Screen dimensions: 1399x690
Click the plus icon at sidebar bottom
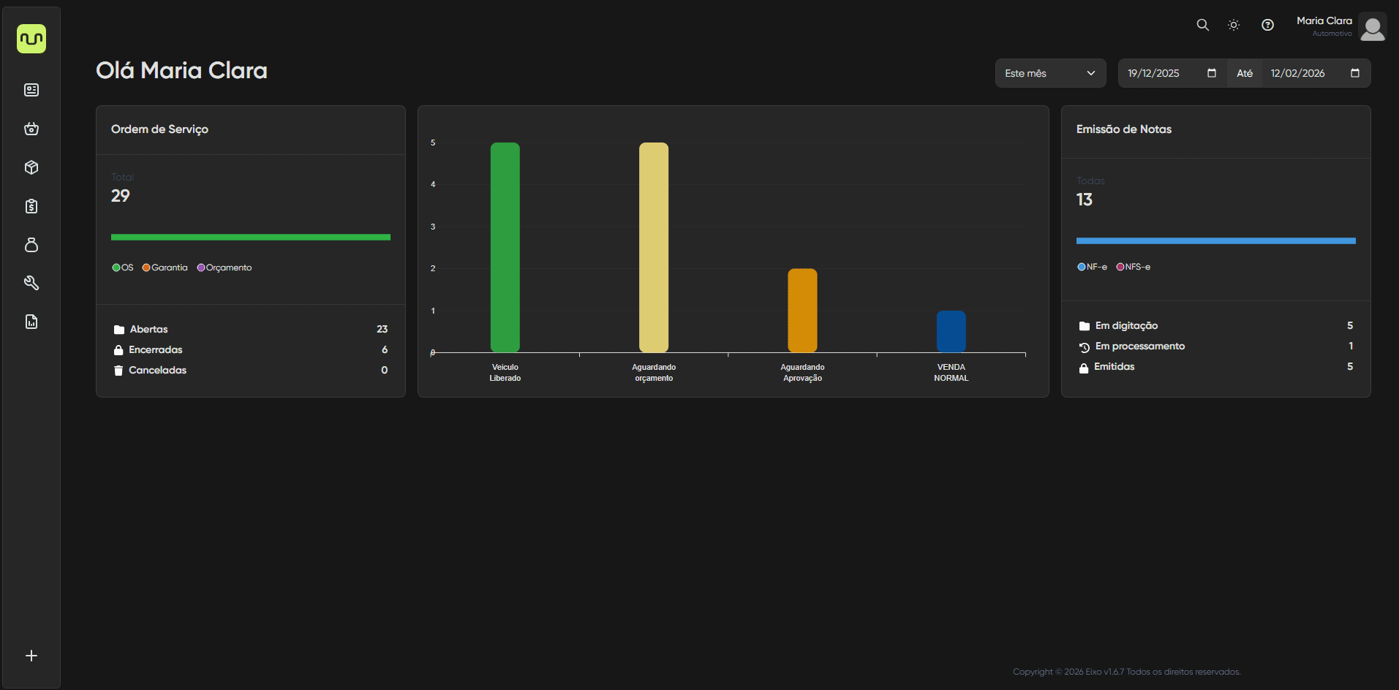tap(31, 656)
